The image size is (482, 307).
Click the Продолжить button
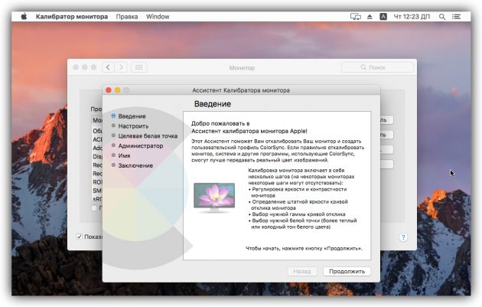(x=347, y=271)
